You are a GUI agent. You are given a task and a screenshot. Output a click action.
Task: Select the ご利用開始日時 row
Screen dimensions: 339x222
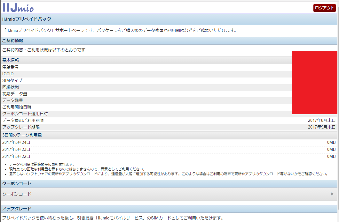17,107
